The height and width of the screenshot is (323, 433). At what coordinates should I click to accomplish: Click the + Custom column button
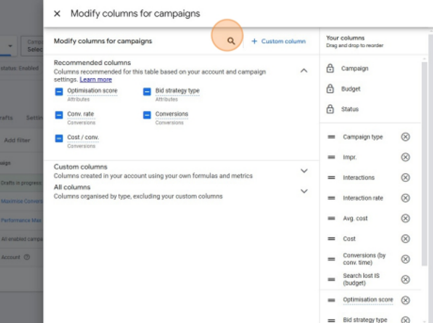coord(279,41)
